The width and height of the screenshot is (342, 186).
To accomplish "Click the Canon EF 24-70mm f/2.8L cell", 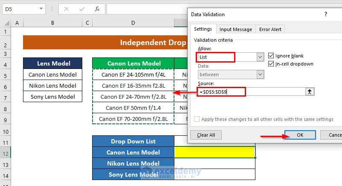I will [133, 97].
